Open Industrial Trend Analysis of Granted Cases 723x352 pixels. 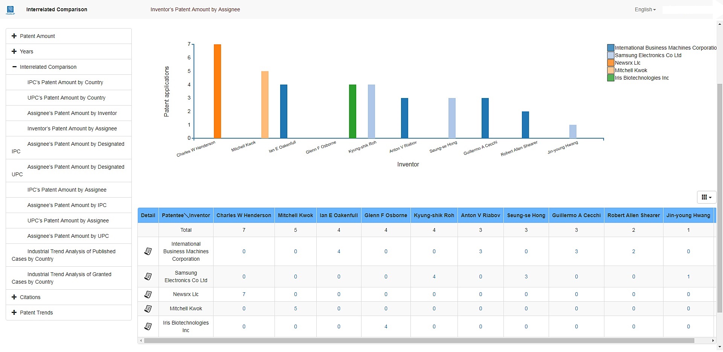pyautogui.click(x=69, y=278)
